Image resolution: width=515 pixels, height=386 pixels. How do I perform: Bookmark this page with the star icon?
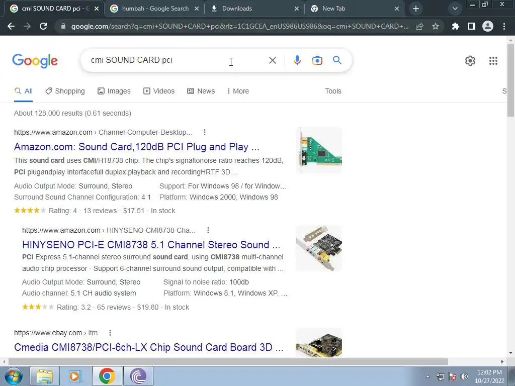tap(436, 26)
